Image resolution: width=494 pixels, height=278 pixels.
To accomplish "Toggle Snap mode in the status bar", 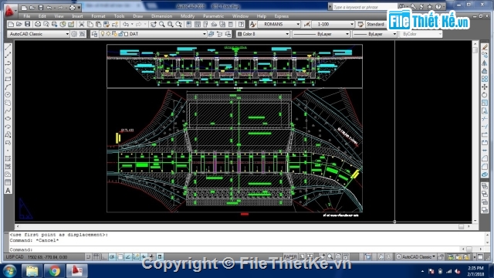I will (x=89, y=257).
